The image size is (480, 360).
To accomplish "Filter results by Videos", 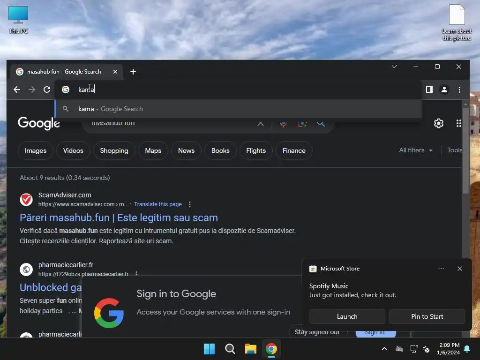I will (73, 150).
